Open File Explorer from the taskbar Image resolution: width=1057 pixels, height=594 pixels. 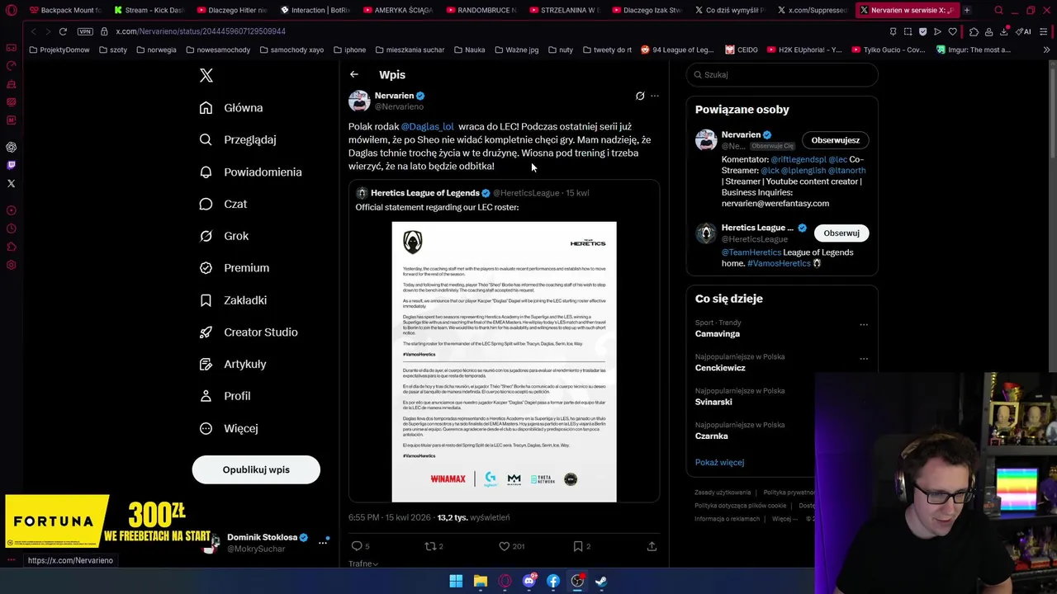tap(480, 581)
